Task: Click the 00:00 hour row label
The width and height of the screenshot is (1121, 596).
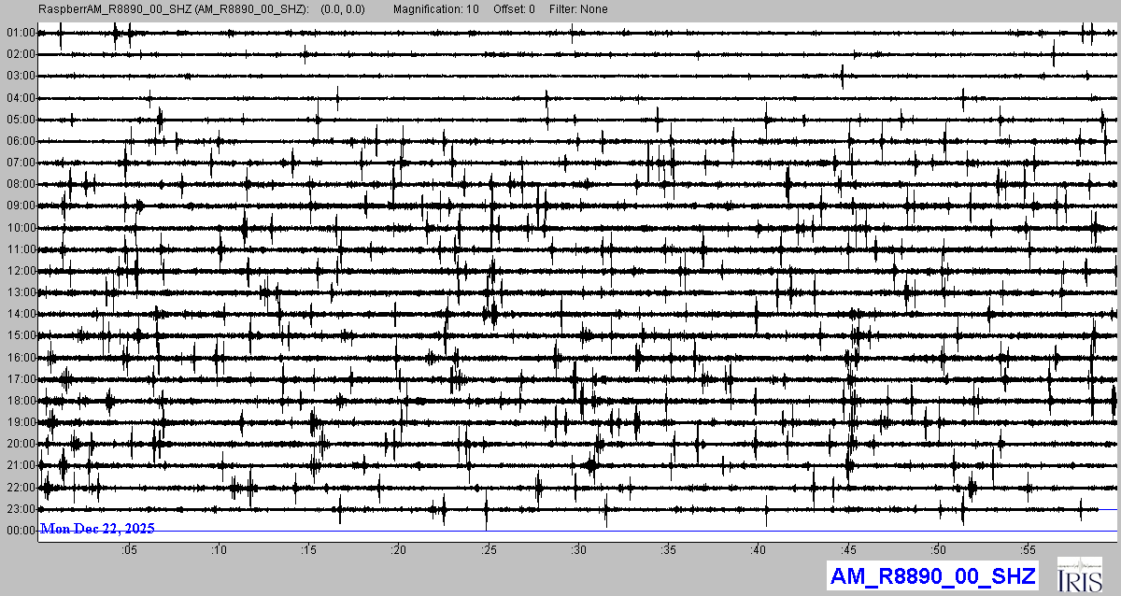Action: [21, 531]
